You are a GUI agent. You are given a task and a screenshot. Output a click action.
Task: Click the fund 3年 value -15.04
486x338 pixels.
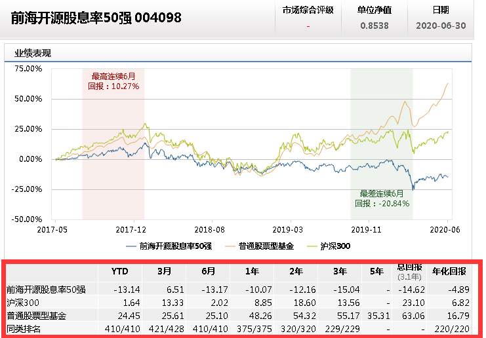[x=347, y=290]
